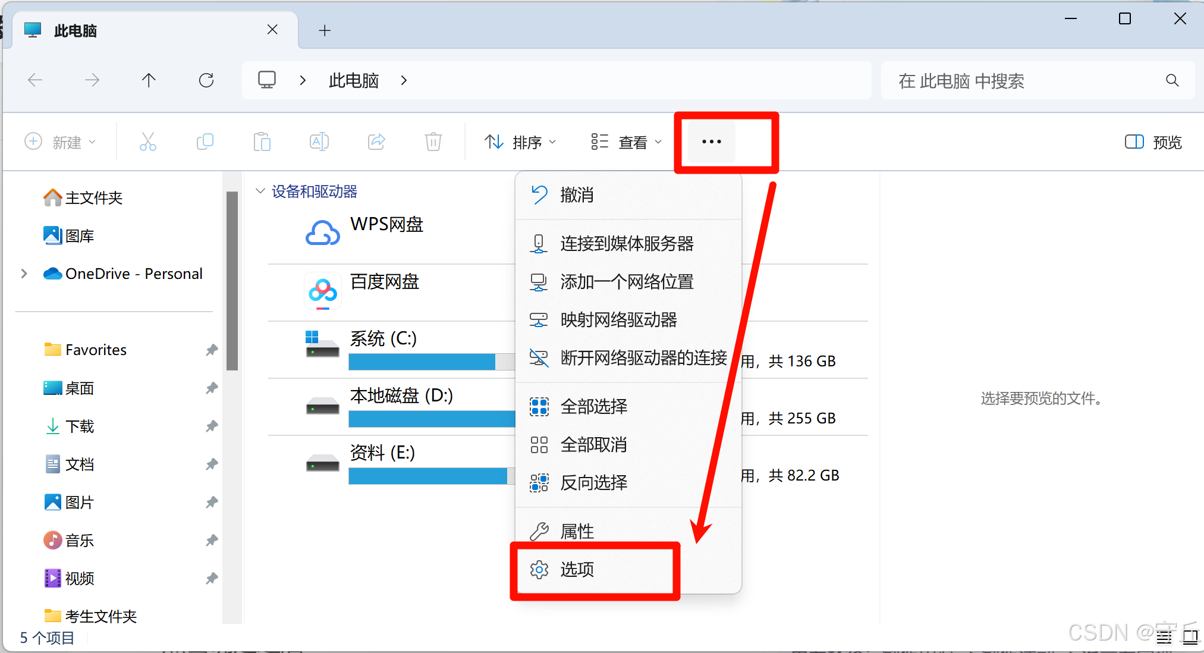Click the up-one-level navigation arrow

149,80
